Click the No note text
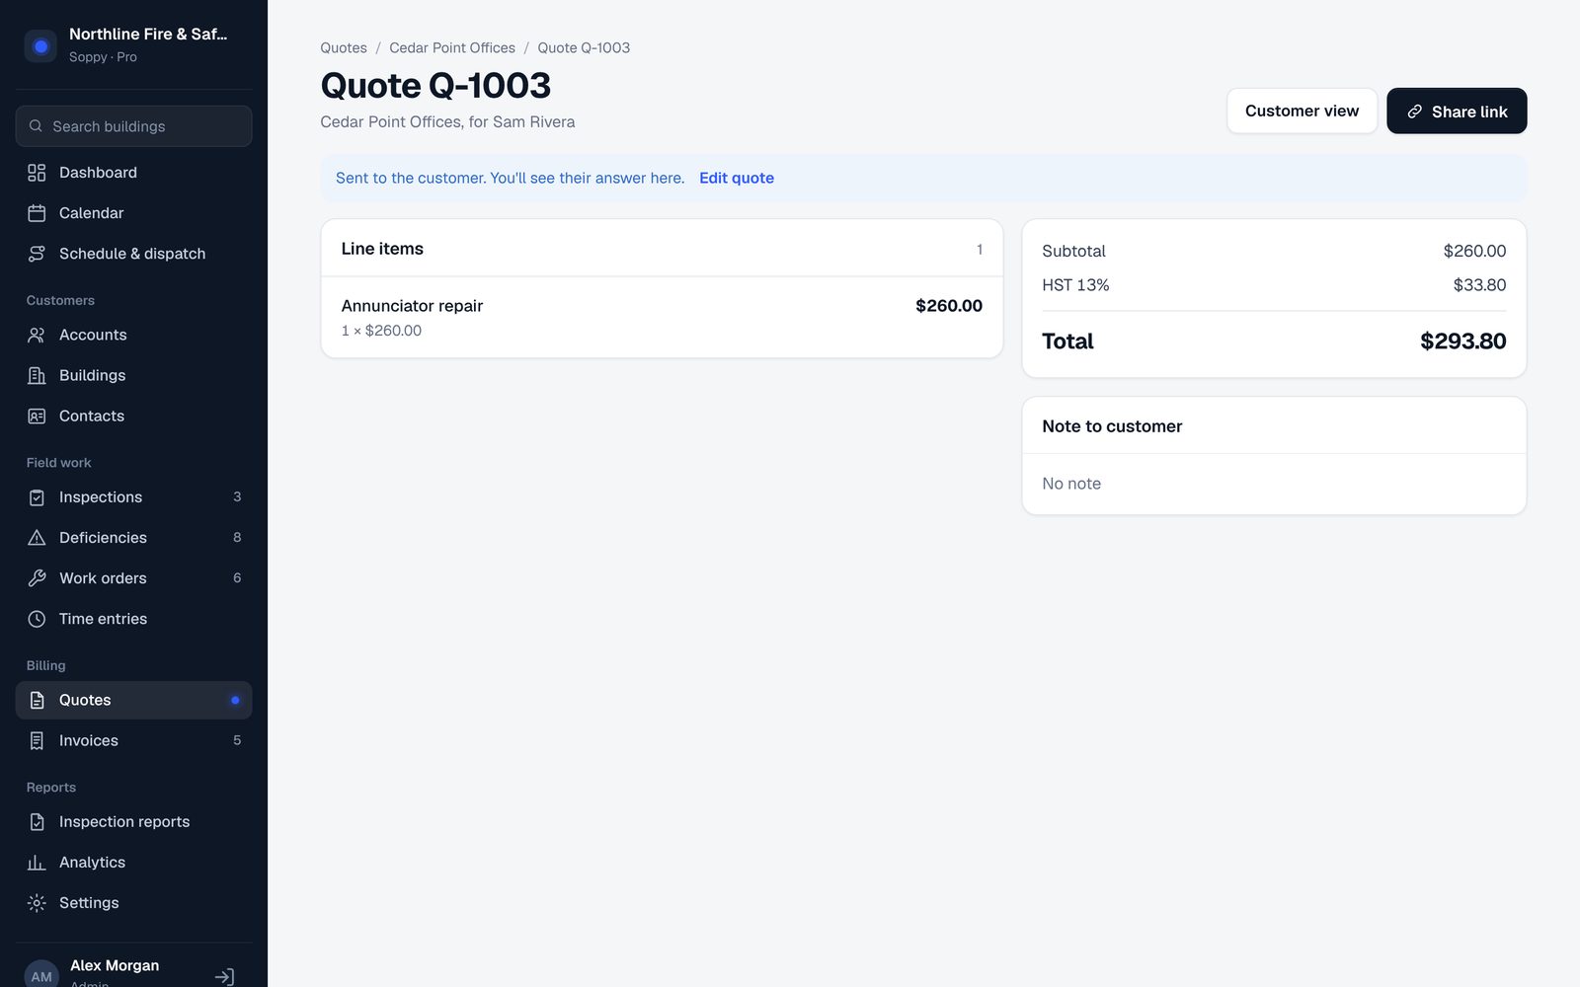 pos(1071,484)
